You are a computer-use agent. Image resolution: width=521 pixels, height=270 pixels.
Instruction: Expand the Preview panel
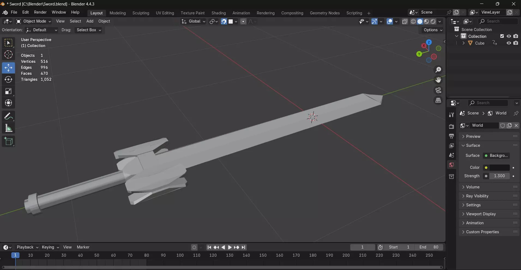(489, 136)
